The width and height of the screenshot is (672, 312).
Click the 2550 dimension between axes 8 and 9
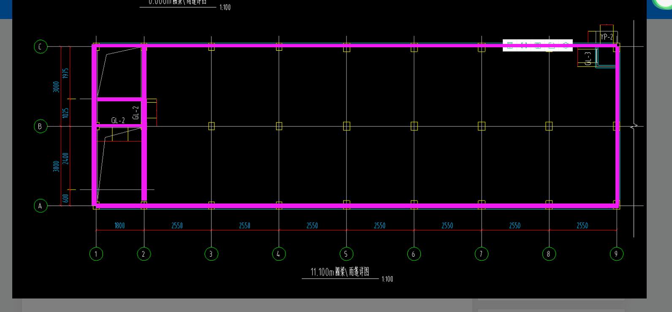pyautogui.click(x=583, y=226)
